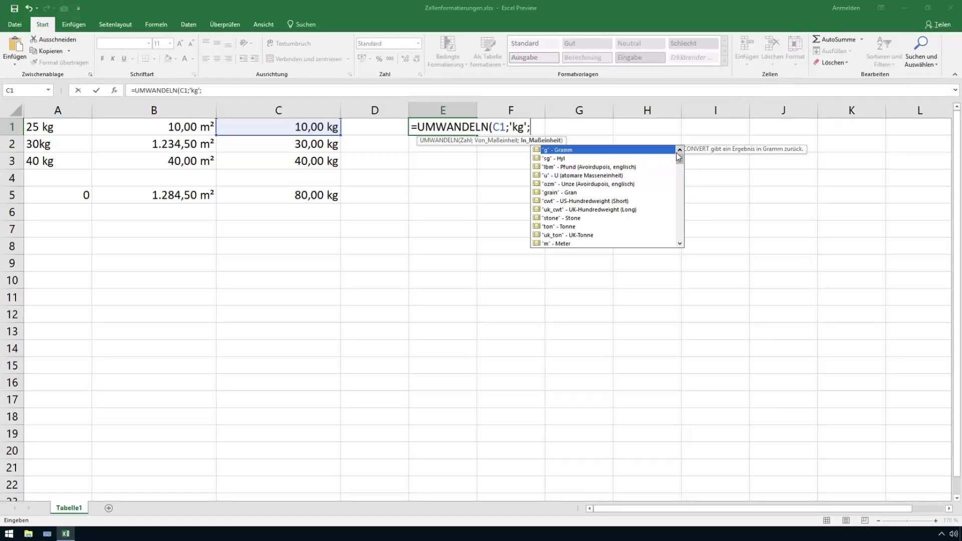
Task: Expand the AutoSumme dropdown arrow
Action: (862, 39)
